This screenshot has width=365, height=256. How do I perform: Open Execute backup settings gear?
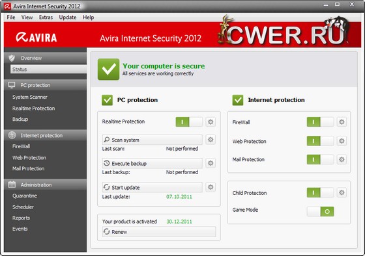click(x=211, y=163)
